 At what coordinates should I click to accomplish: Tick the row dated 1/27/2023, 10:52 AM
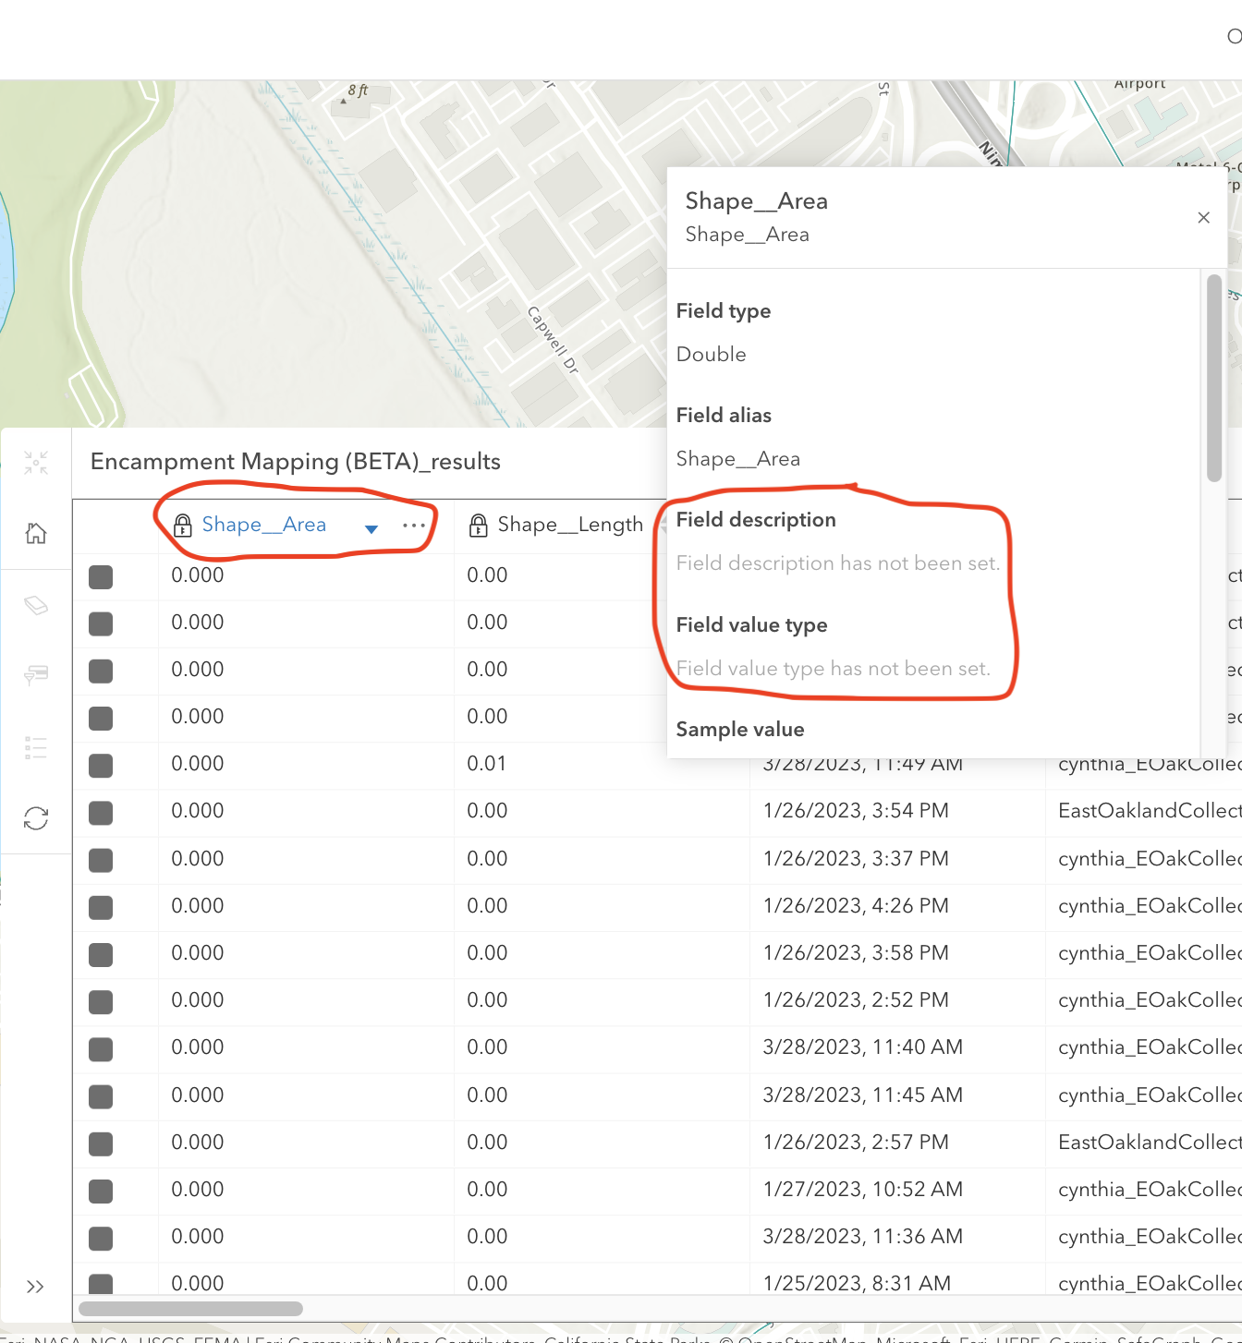101,1191
